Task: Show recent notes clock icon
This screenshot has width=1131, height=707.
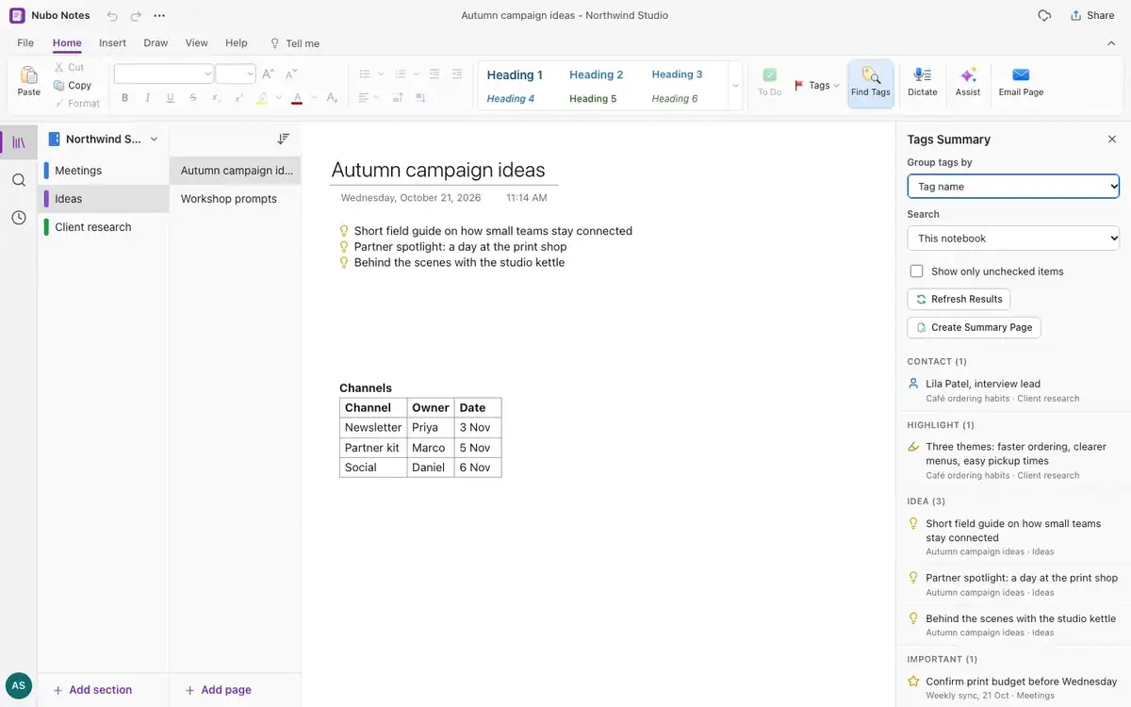Action: pos(19,218)
